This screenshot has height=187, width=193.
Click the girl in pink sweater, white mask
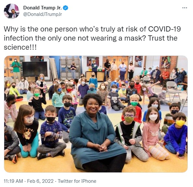[155, 133]
